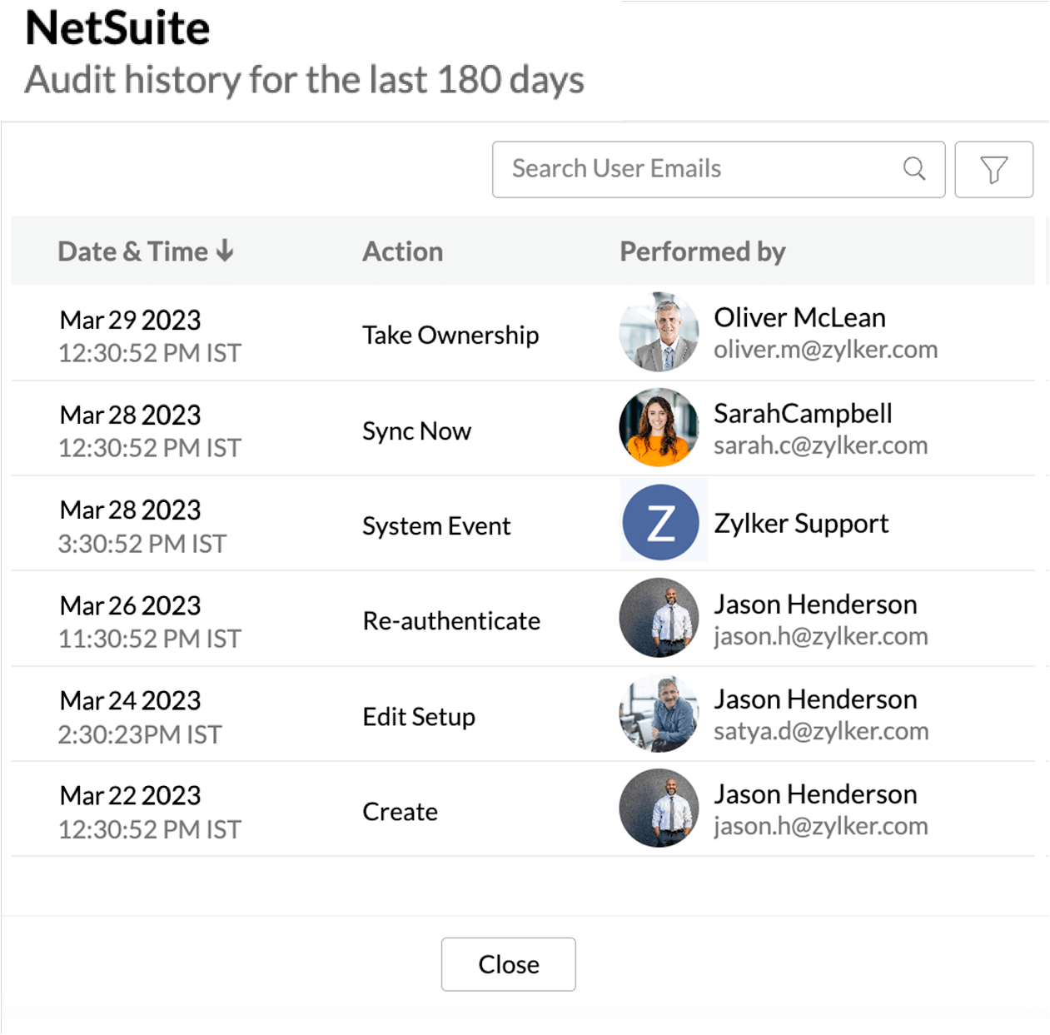Click satya.d@zylker.com email

821,731
